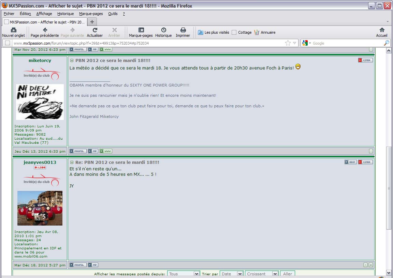Click the Nouvel onglet toolbar icon
The image size is (393, 278).
point(13,30)
